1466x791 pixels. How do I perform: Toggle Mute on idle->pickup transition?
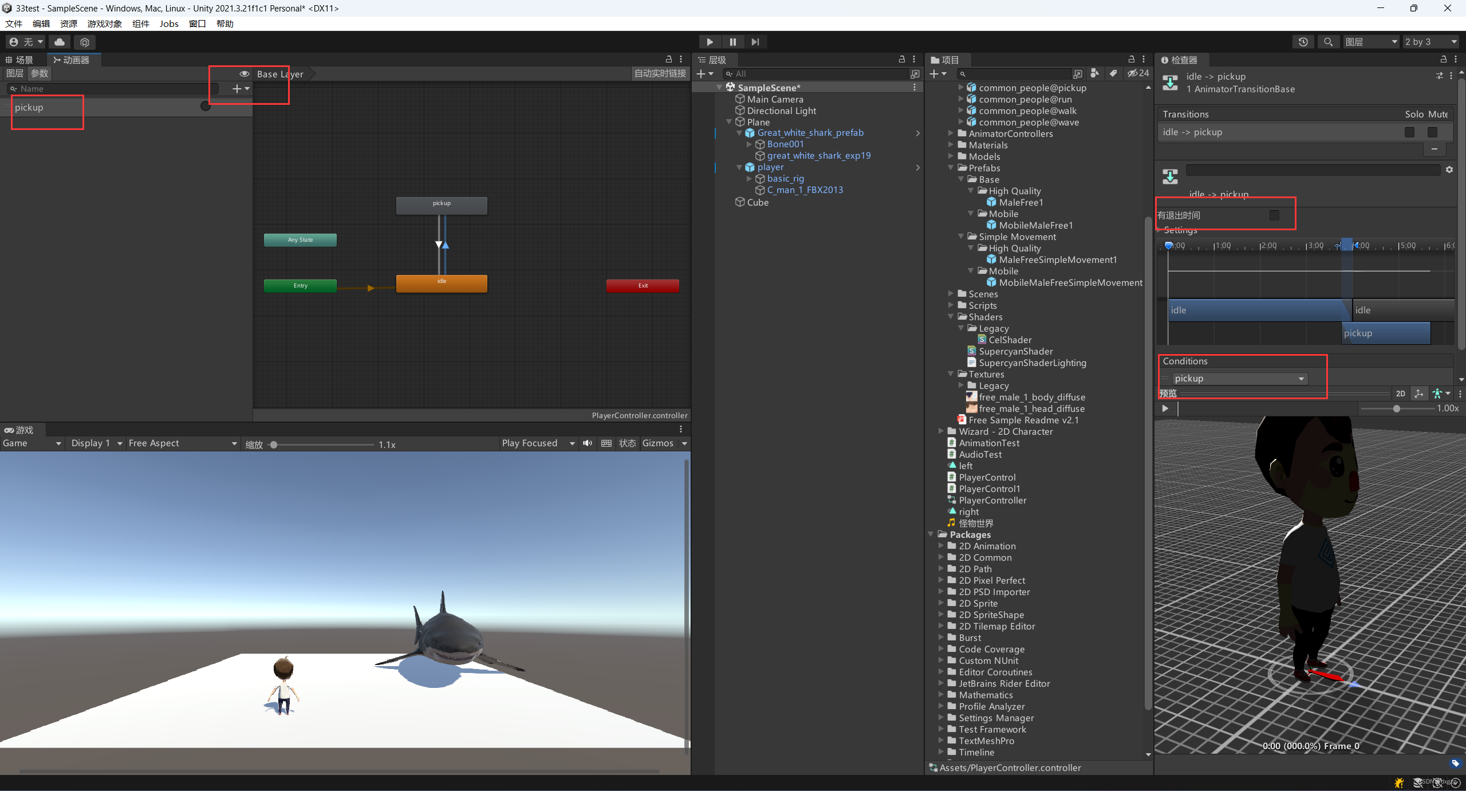click(1432, 132)
